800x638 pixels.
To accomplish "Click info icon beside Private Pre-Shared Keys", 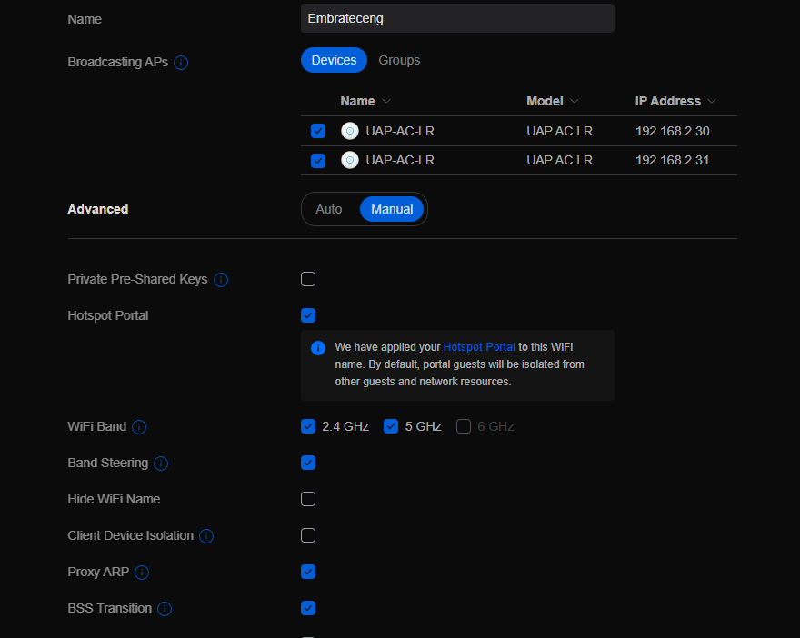I will click(221, 280).
